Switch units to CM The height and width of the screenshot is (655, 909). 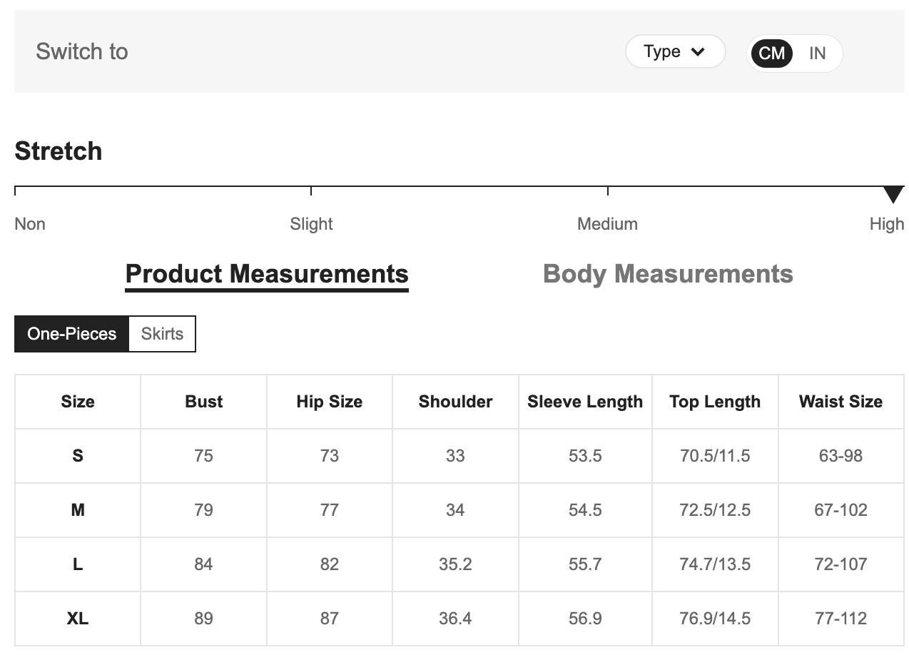pyautogui.click(x=771, y=53)
